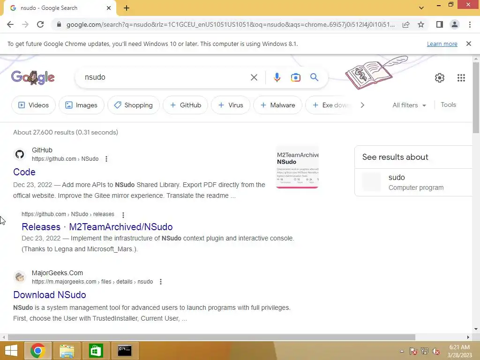Search by image with the camera icon
The width and height of the screenshot is (480, 360).
click(x=296, y=77)
